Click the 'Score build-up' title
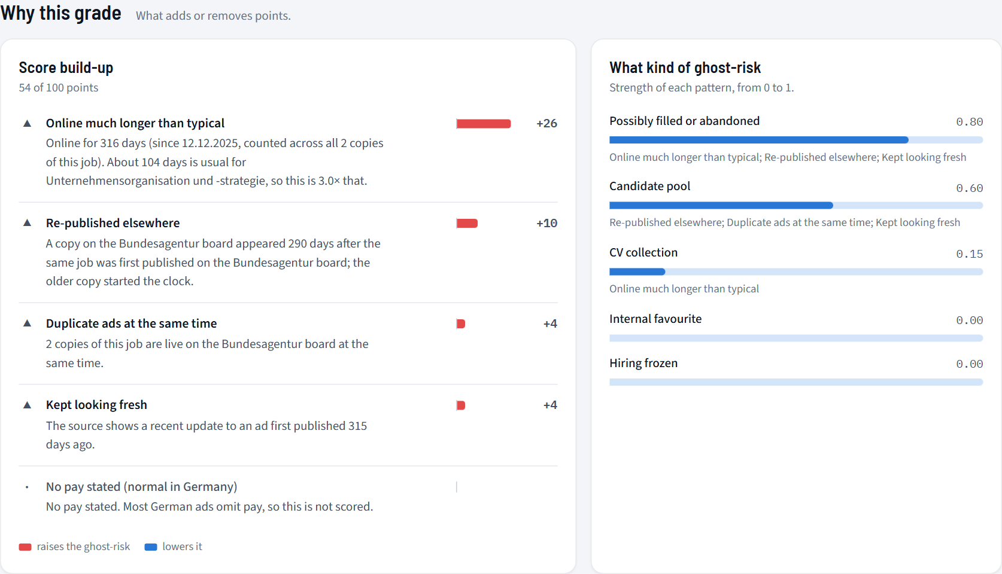Image resolution: width=1002 pixels, height=574 pixels. click(x=66, y=68)
